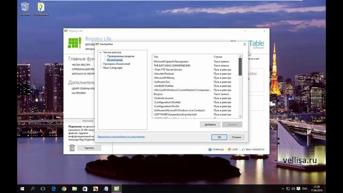This screenshot has width=343, height=193.
Task: Select the \Software\Far\ row
Action: pos(195,82)
